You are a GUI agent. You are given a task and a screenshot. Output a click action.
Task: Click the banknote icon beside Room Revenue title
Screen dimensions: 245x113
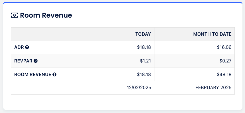click(15, 15)
